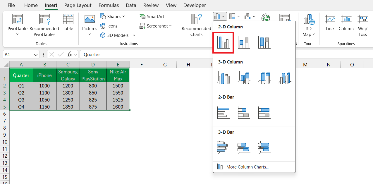Choose the 3-D Clustered Column chart

[223, 78]
